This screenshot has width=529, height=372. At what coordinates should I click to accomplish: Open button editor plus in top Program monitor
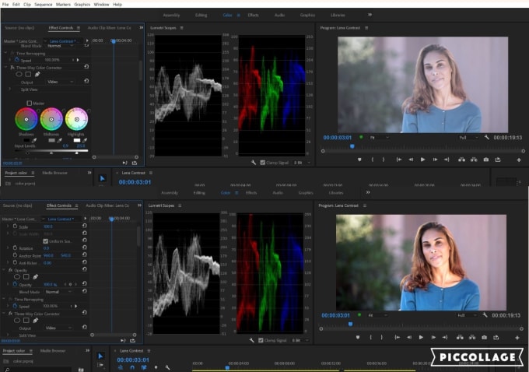tap(519, 160)
